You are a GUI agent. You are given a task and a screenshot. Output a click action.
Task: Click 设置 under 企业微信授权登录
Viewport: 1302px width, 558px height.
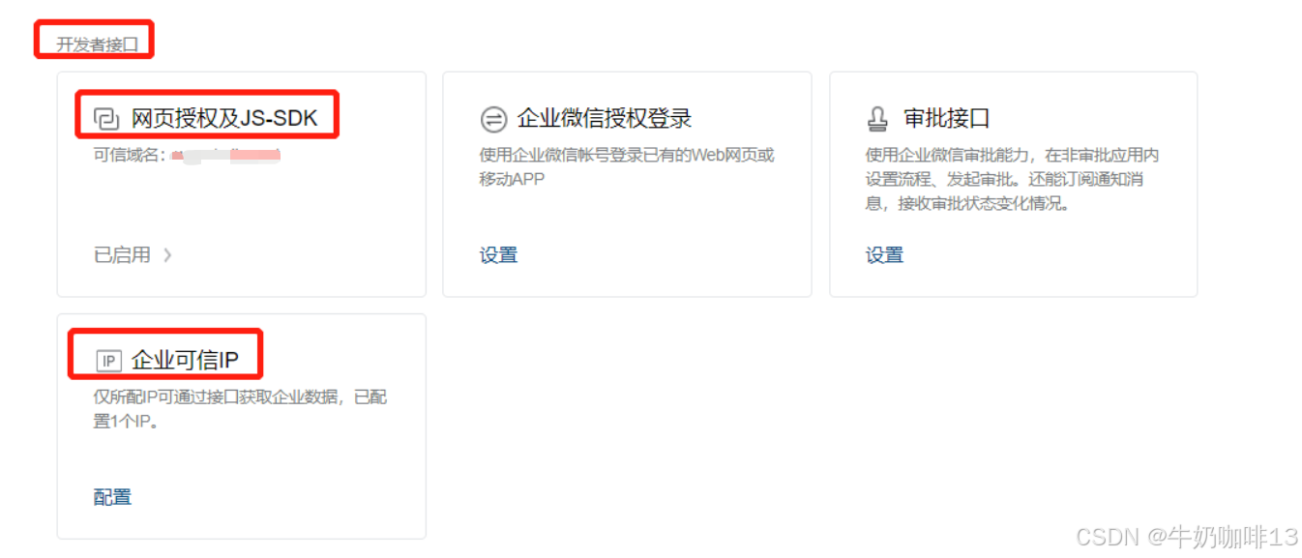click(499, 255)
